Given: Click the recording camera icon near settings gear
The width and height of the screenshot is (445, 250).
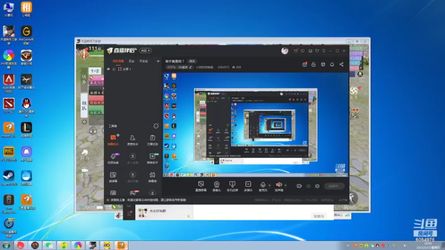Looking at the screenshot, I should pos(299,186).
